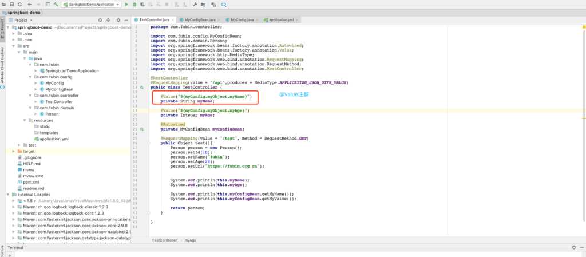Expand the target folder arrow

click(x=14, y=151)
